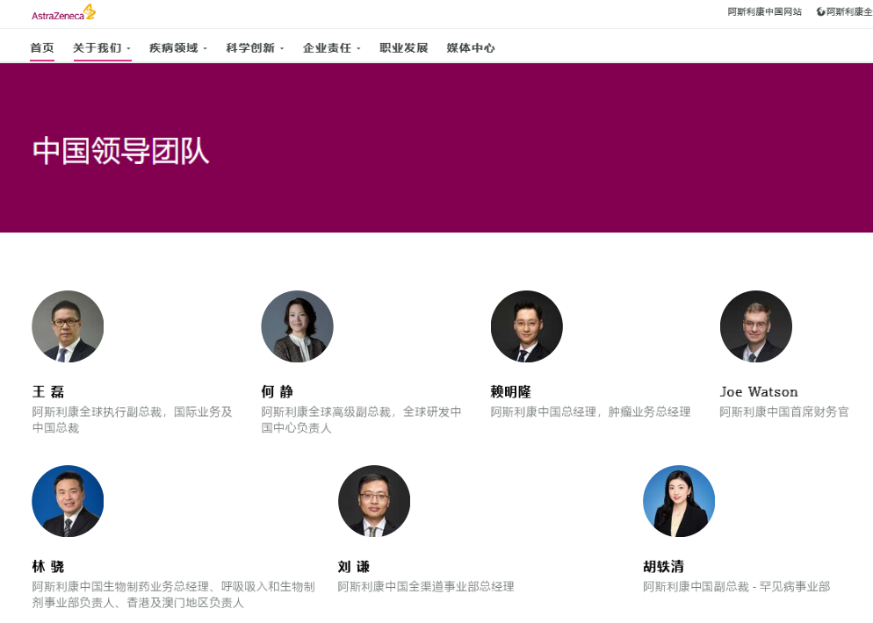Click 赖明隆's portrait photo
Image resolution: width=873 pixels, height=623 pixels.
526,326
